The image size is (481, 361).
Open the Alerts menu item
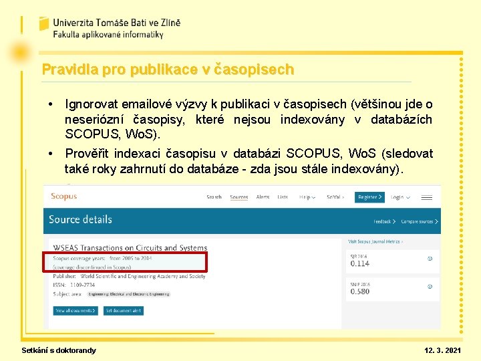[263, 197]
